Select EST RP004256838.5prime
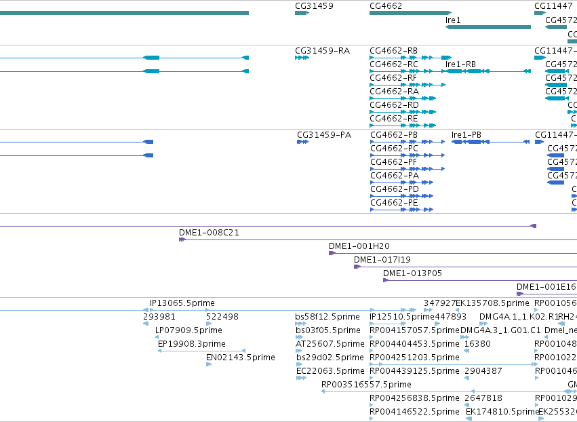 [x=414, y=398]
